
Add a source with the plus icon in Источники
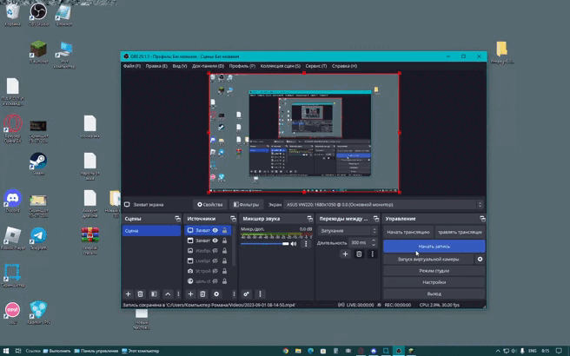(x=190, y=293)
